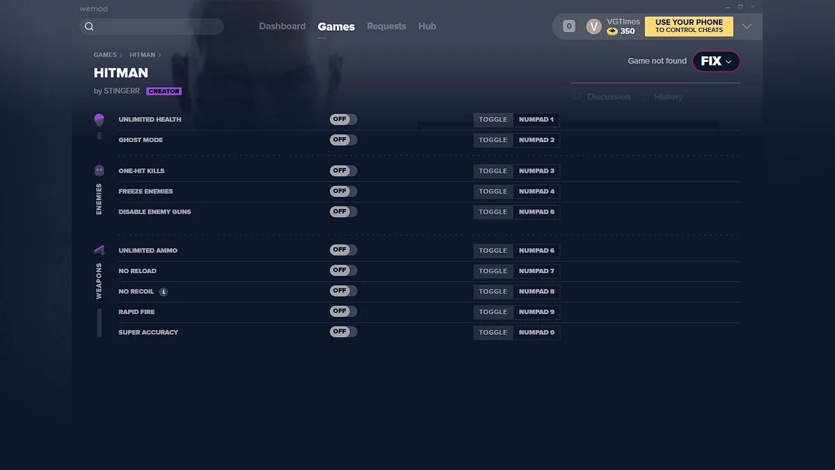
Task: Click the gold coin points icon
Action: click(x=612, y=31)
